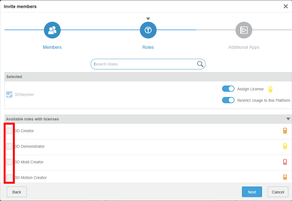The height and width of the screenshot is (201, 292).
Task: Click the Members step circle icon
Action: pos(52,30)
